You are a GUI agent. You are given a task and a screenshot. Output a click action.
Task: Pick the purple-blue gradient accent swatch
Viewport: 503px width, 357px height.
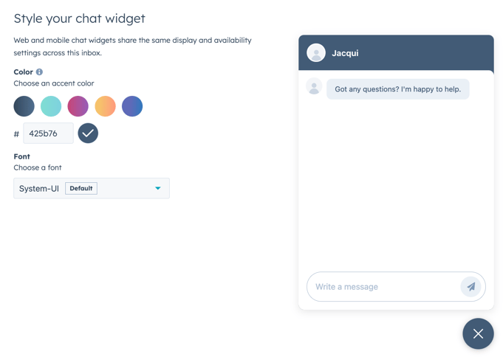click(132, 106)
